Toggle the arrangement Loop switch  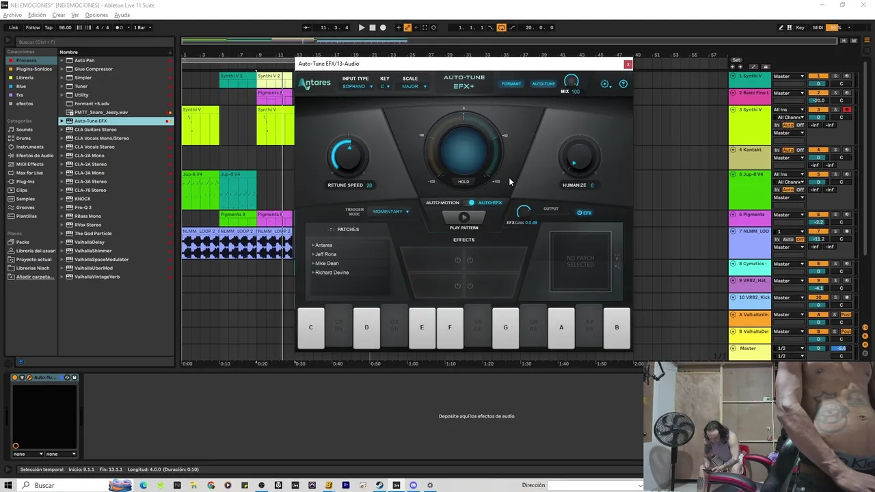coord(501,27)
